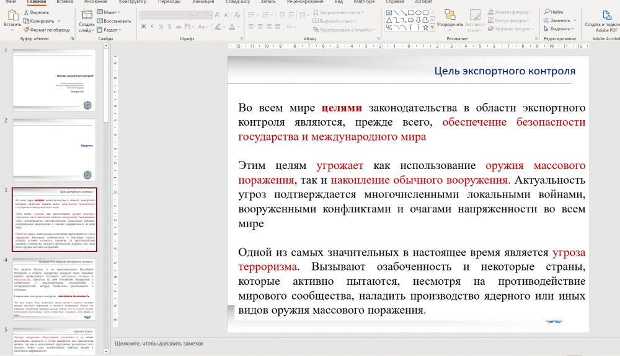Switch to the Вставка ribbon tab
620x356 pixels.
pyautogui.click(x=64, y=2)
